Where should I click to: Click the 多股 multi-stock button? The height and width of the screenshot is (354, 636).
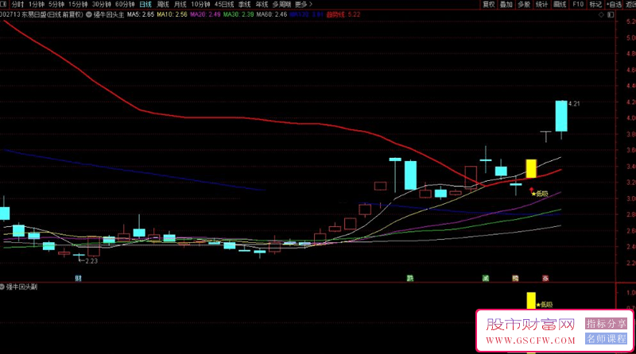coord(524,4)
